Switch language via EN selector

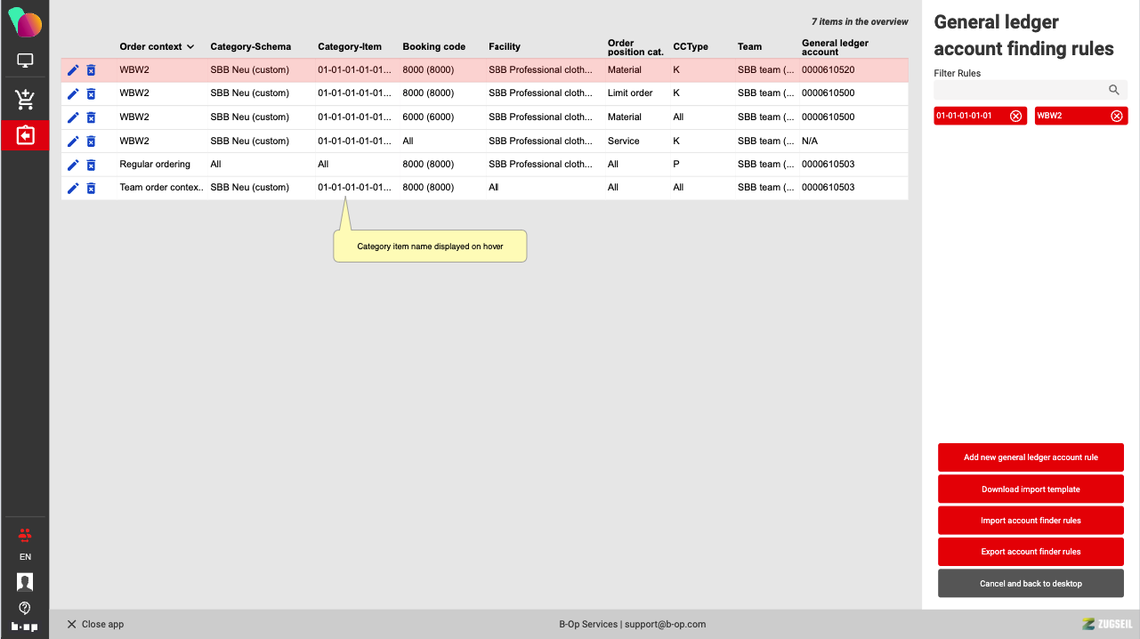[x=25, y=557]
